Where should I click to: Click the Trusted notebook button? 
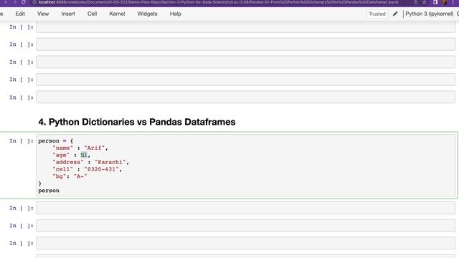[377, 14]
